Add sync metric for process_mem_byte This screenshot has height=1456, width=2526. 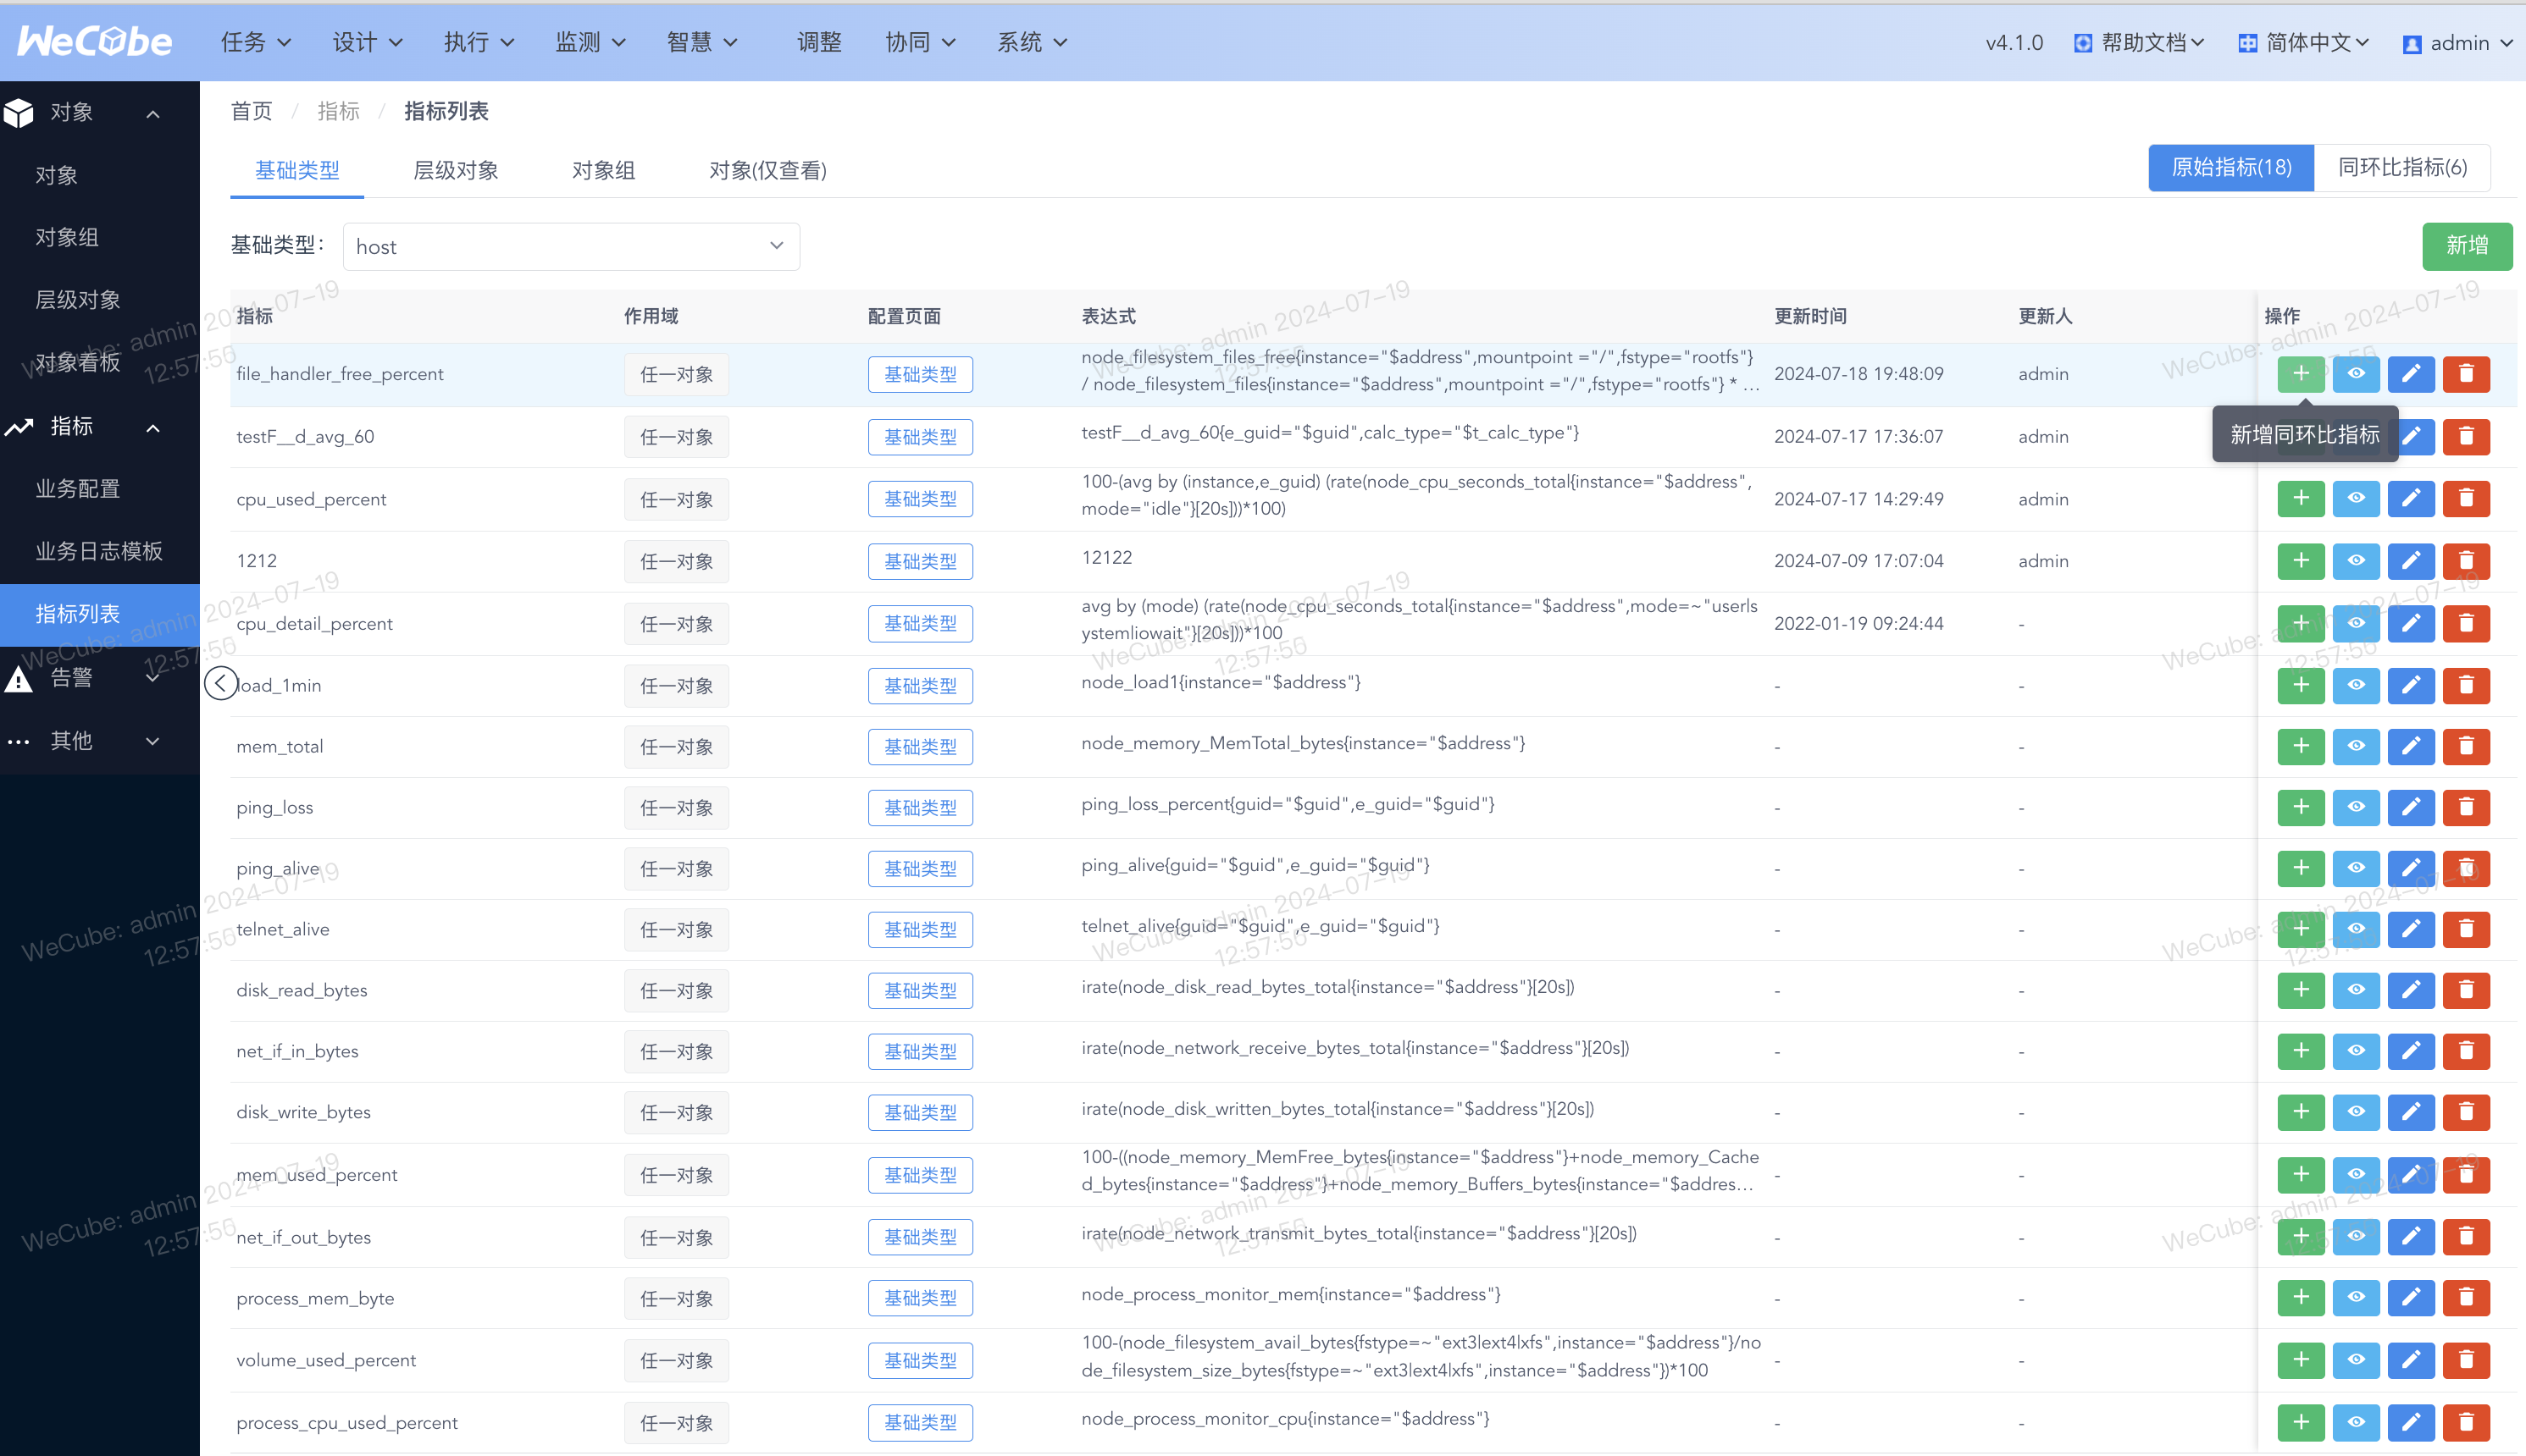pos(2301,1298)
